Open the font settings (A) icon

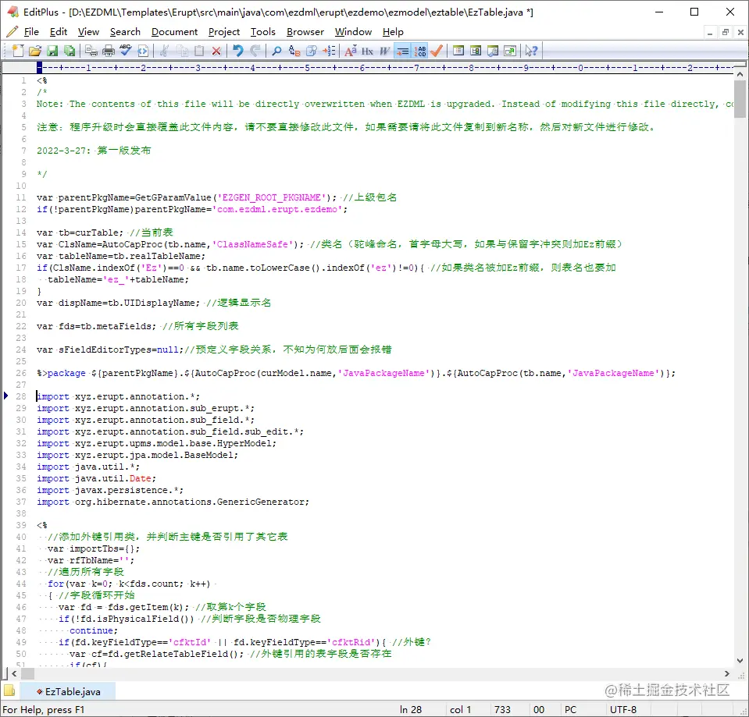click(x=350, y=51)
